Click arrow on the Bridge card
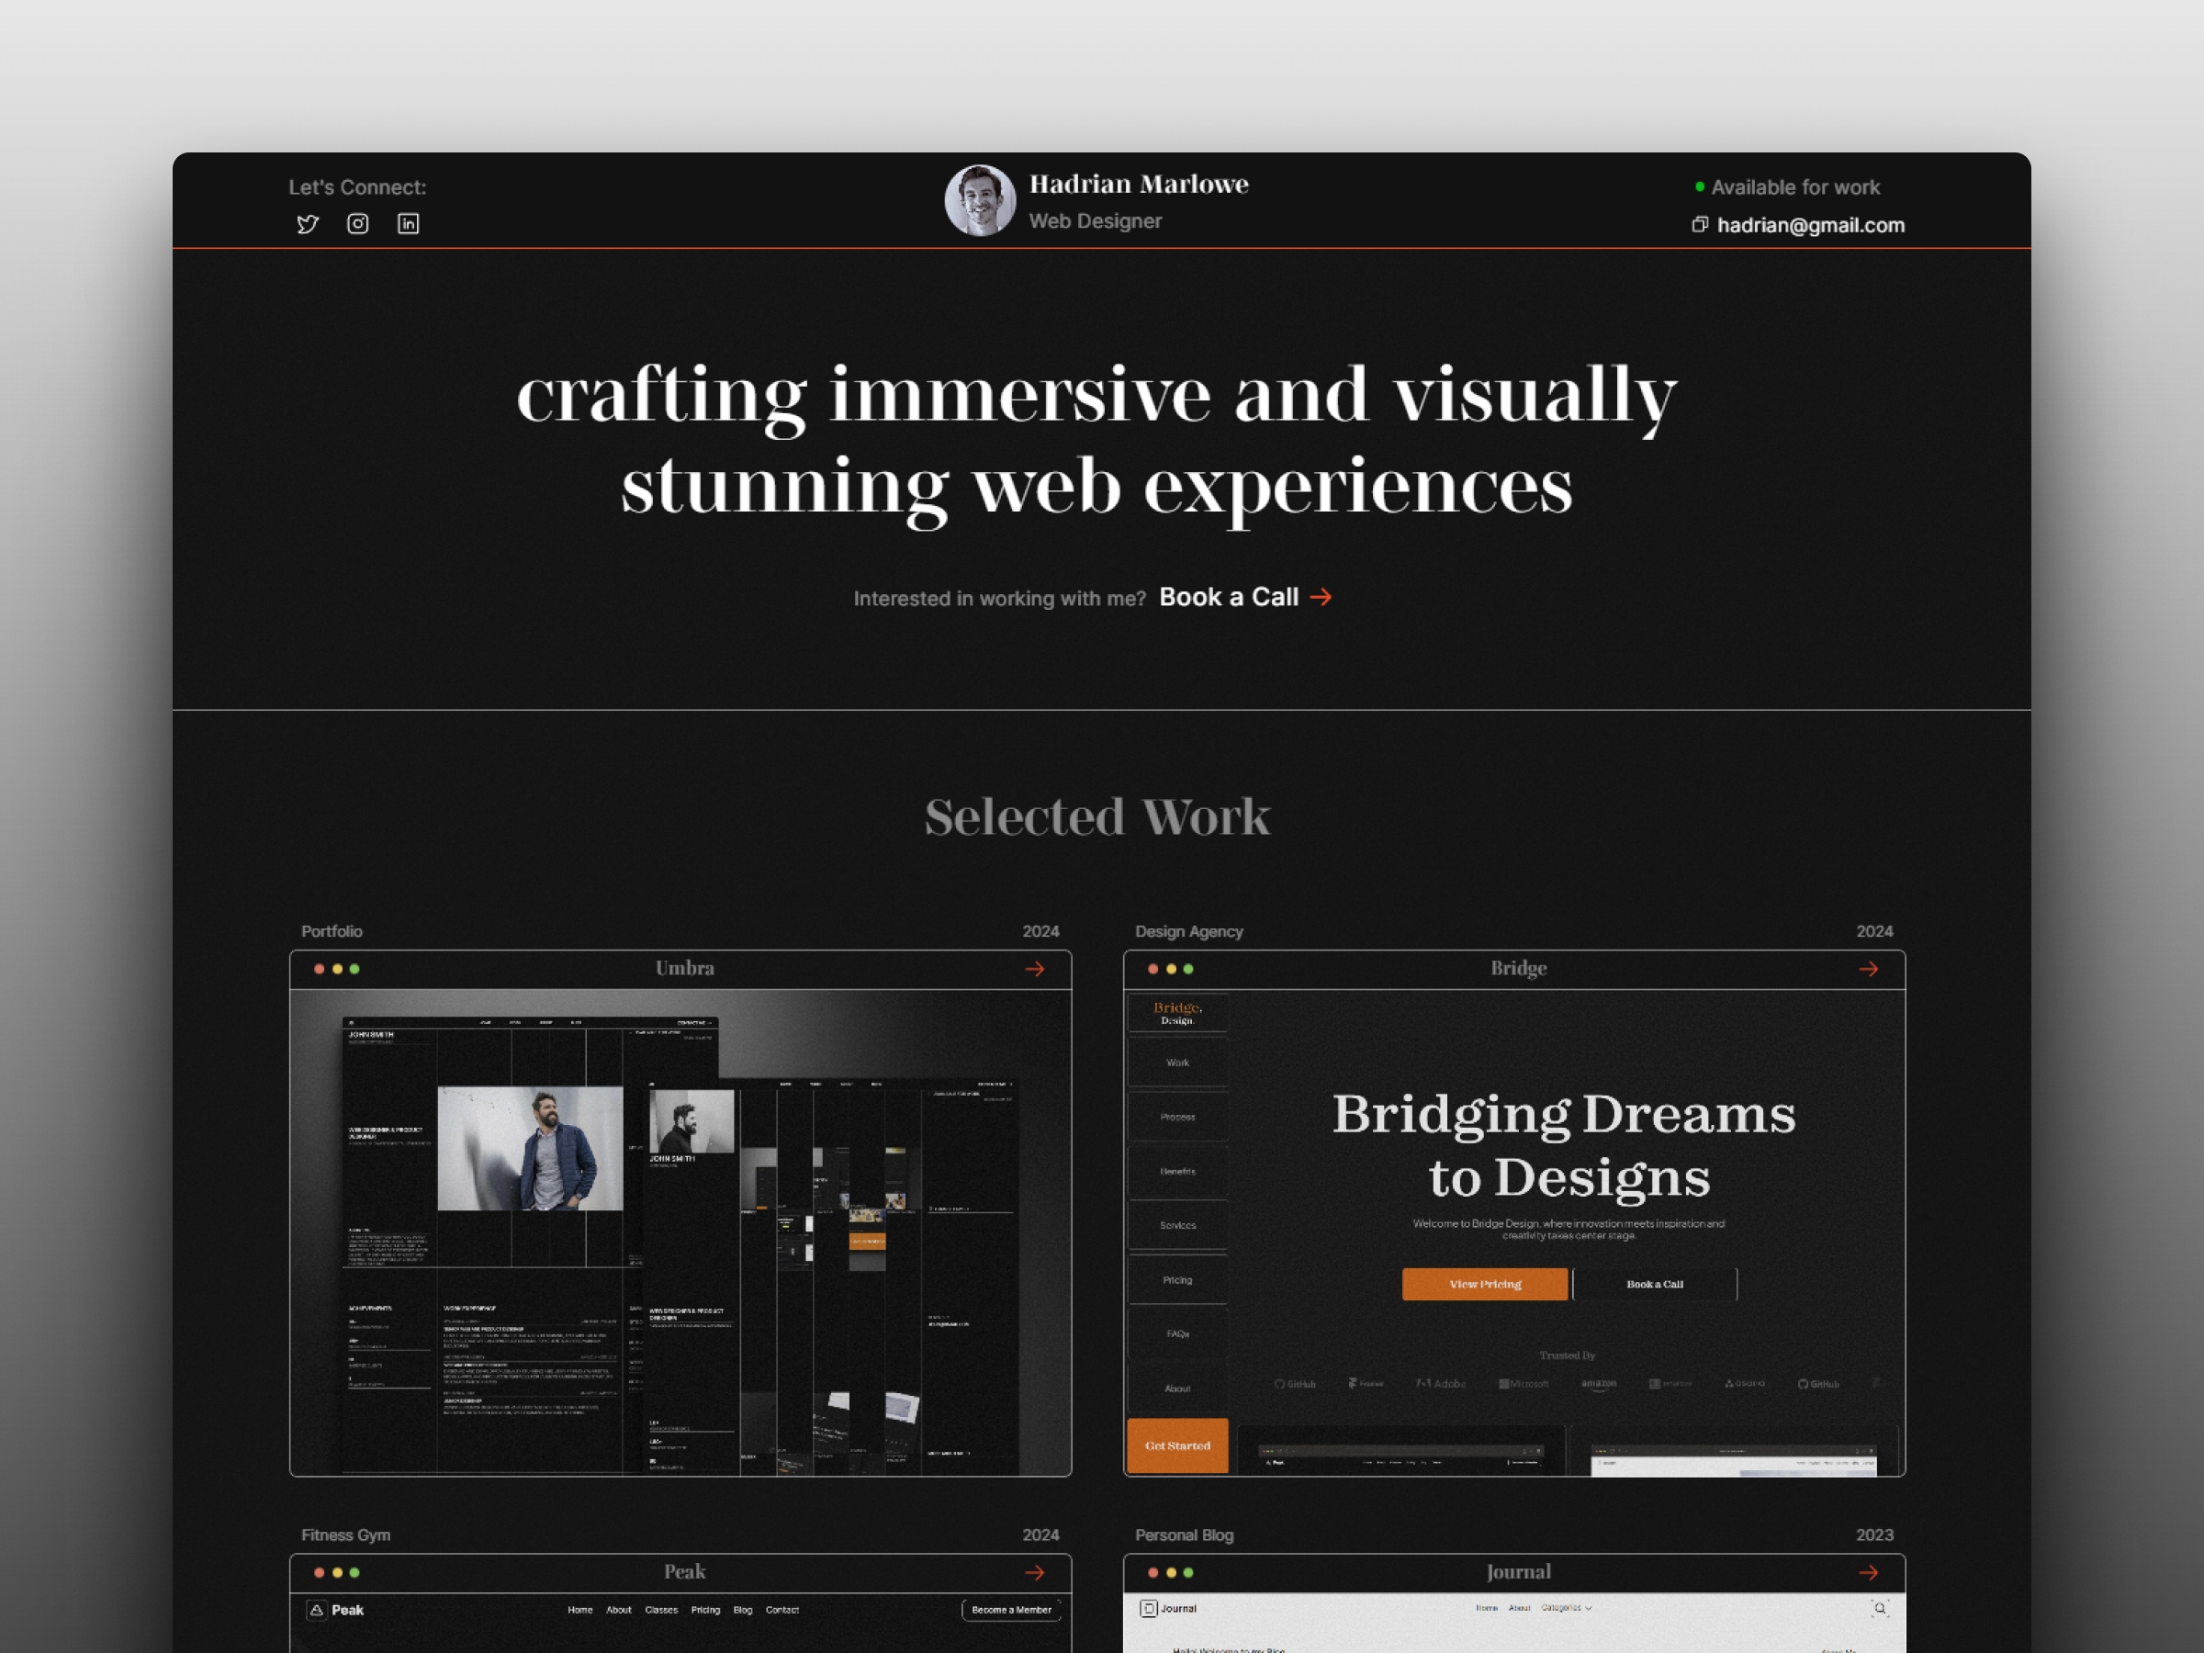Viewport: 2204px width, 1653px height. 1868,969
